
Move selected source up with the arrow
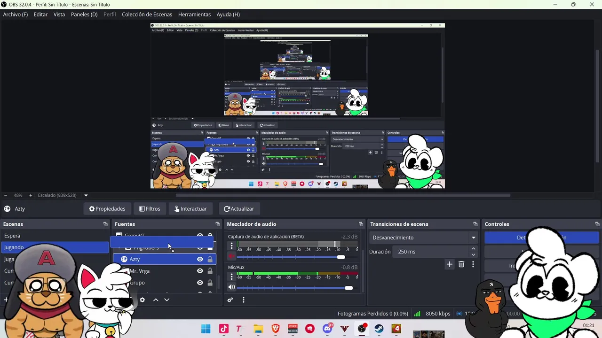coord(156,300)
